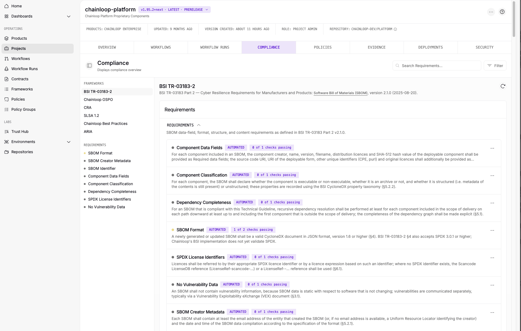Toggle the compliance sidebar panel icon
This screenshot has width=521, height=331.
tap(89, 66)
